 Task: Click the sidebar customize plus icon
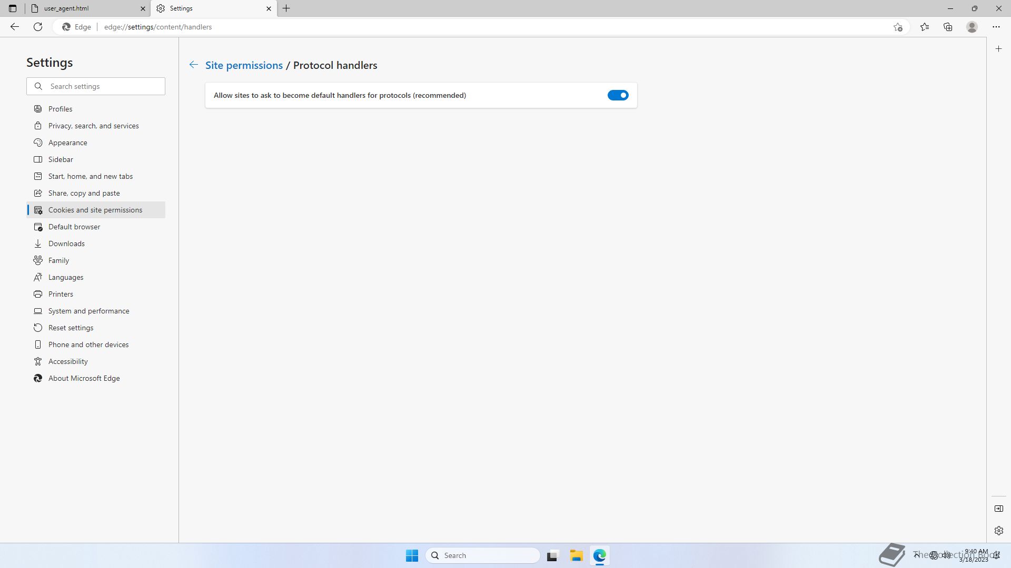click(x=998, y=49)
